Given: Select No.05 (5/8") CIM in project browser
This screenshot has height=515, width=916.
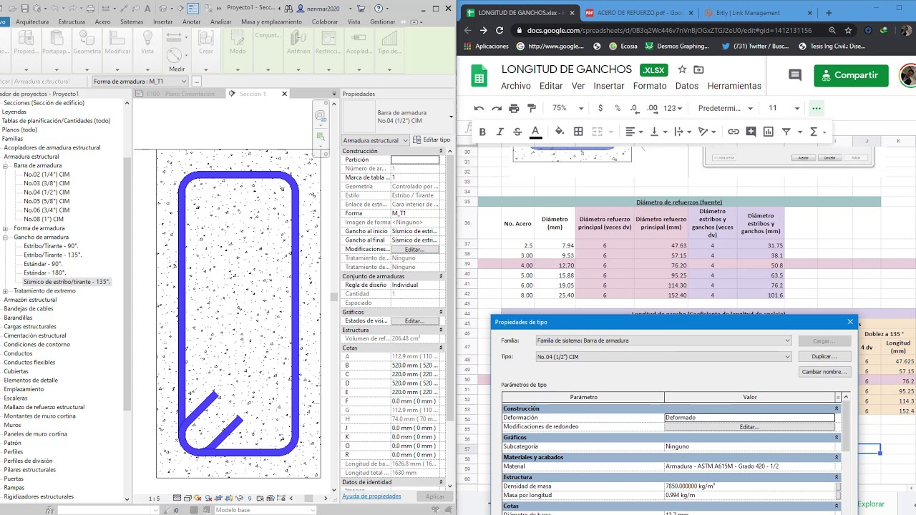Looking at the screenshot, I should (47, 201).
